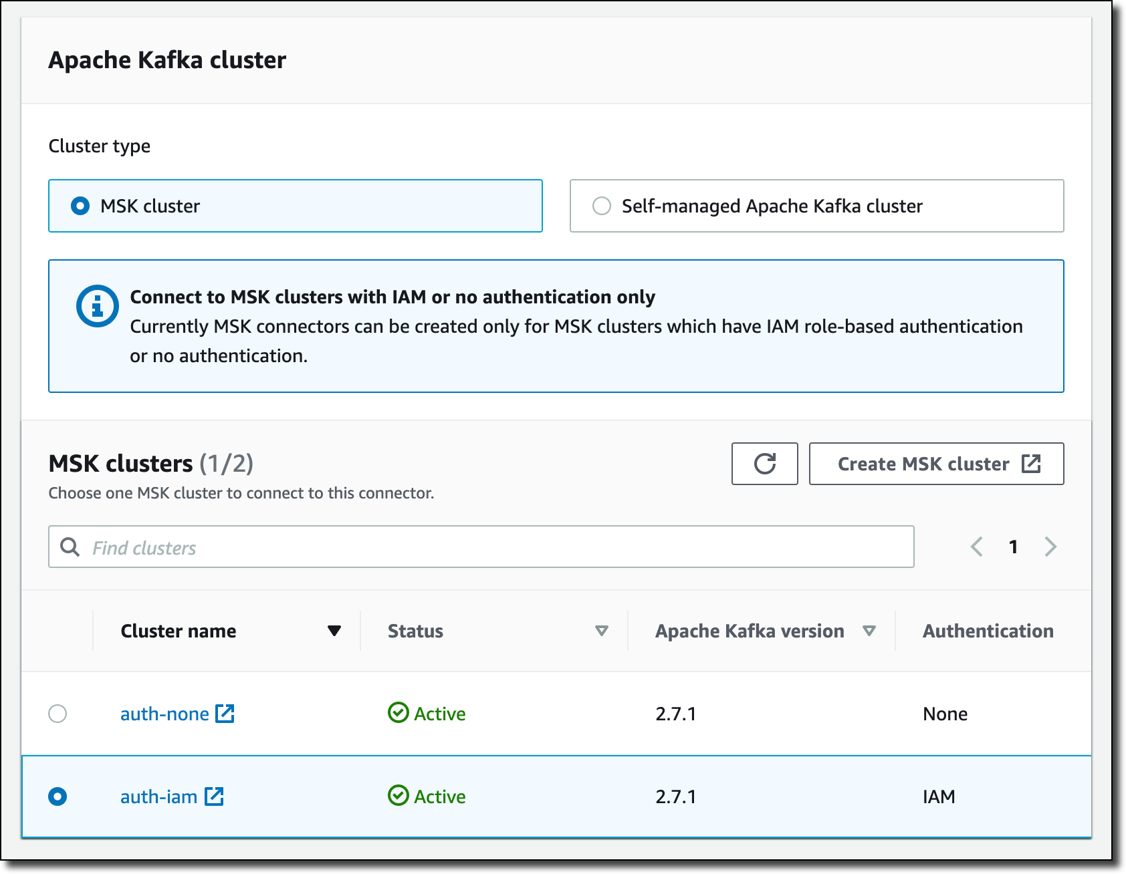Choose Self-managed Apache Kafka cluster option
The image size is (1126, 874).
602,206
